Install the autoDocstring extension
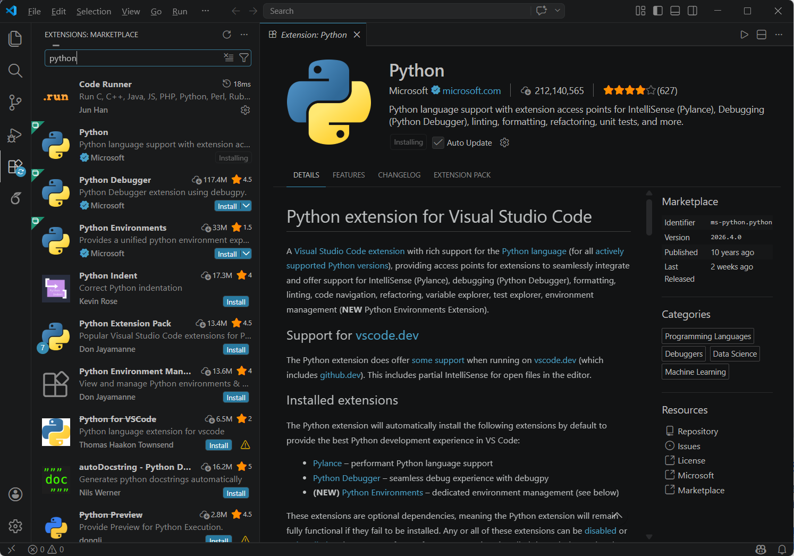794x556 pixels. click(x=236, y=493)
